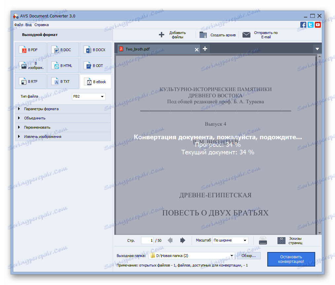This screenshot has height=285, width=335.
Task: Open the Facebook page icon
Action: [x=303, y=25]
